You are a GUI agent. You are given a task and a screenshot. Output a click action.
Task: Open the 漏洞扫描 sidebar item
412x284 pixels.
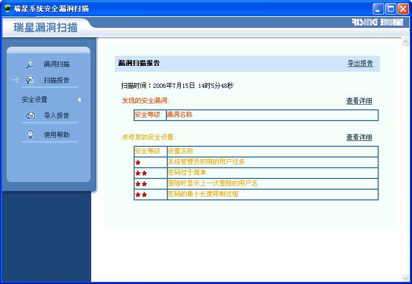click(x=56, y=64)
